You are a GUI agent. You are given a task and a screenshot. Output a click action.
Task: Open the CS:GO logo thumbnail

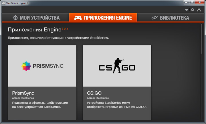(x=117, y=66)
